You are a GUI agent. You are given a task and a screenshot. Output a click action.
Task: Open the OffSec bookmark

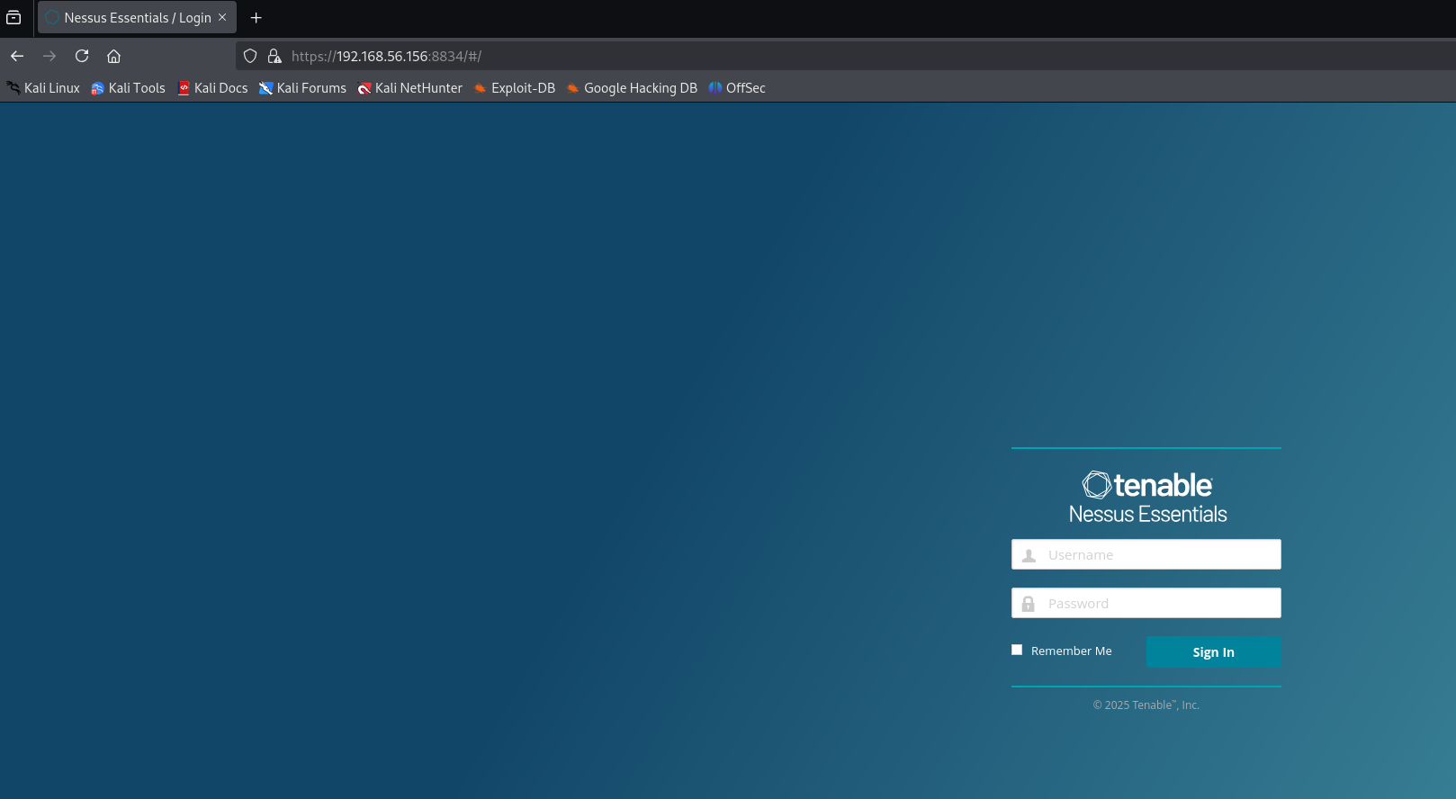click(736, 88)
